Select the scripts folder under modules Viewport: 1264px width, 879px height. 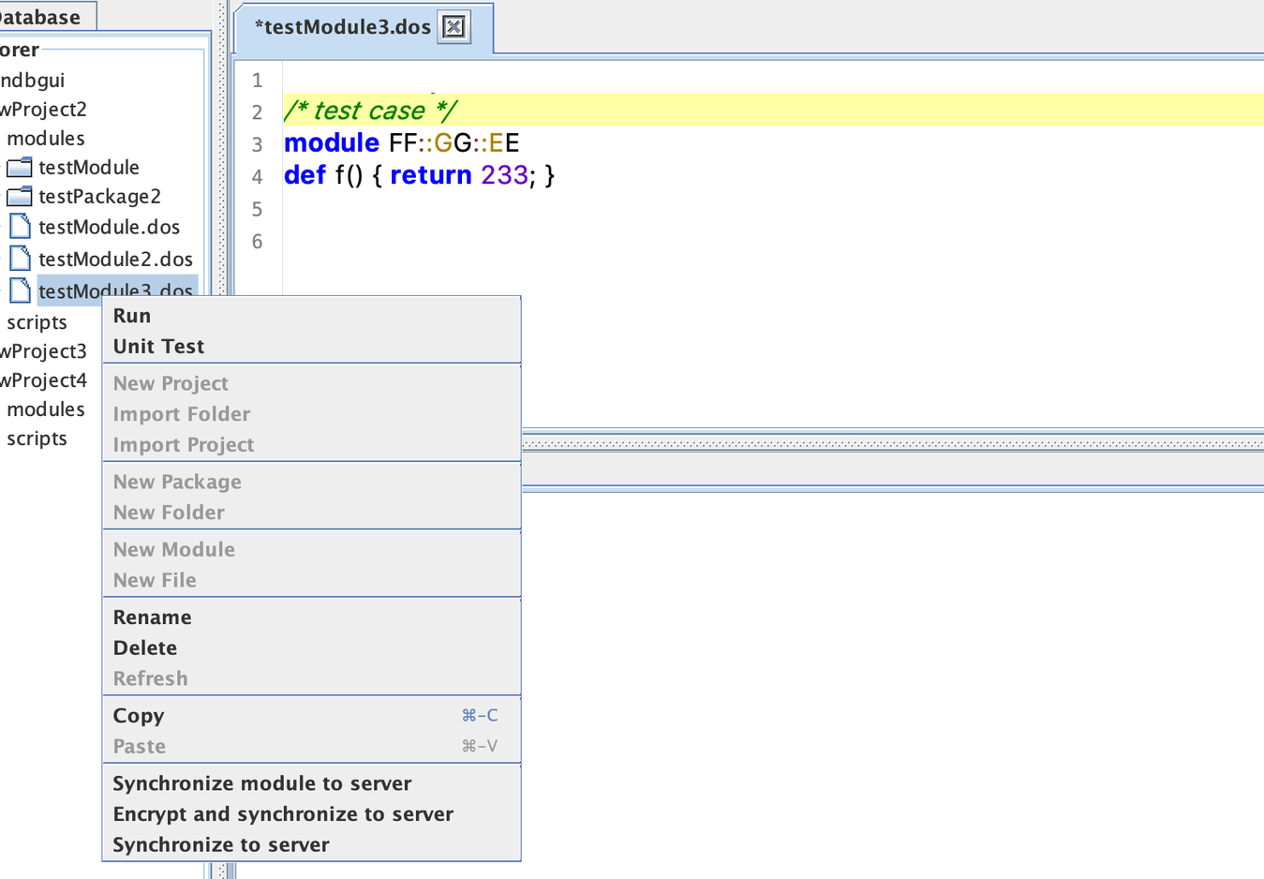coord(37,322)
